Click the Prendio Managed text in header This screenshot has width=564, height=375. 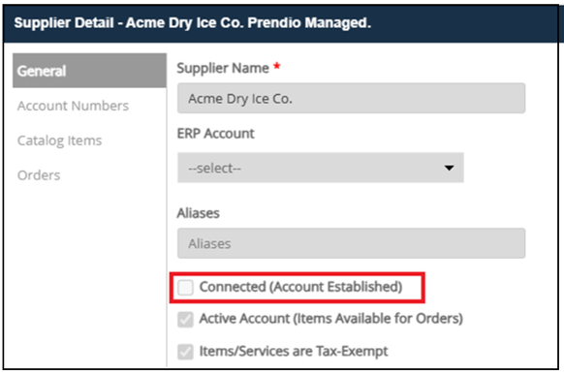pos(309,23)
